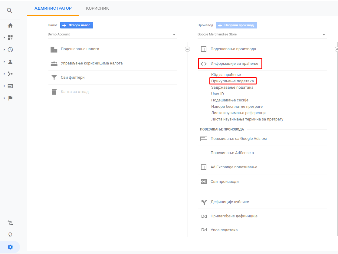Click the Направи производ button
Image resolution: width=338 pixels, height=254 pixels.
point(236,25)
